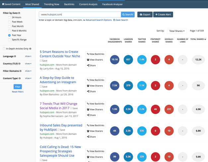Click the Country (TLD) info icon
Image resolution: width=208 pixels, height=162 pixels.
tap(20, 64)
